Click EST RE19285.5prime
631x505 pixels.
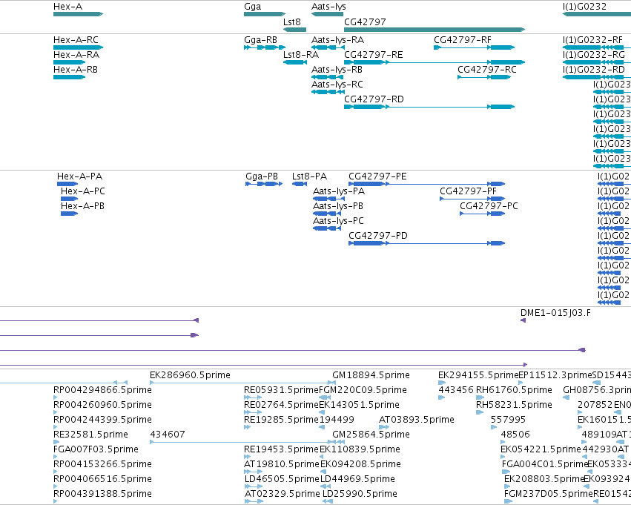pos(248,427)
